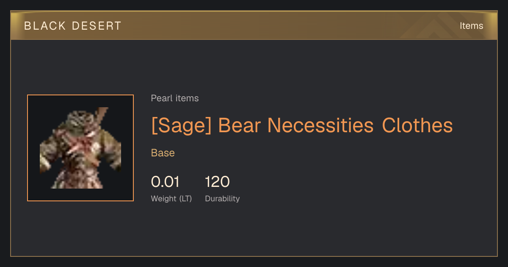508x267 pixels.
Task: Click the Weight (LT) caption
Action: 171,199
